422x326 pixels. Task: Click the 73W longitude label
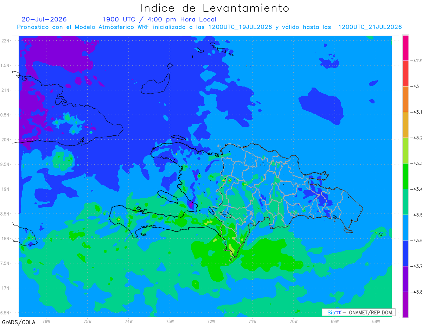pos(170,321)
